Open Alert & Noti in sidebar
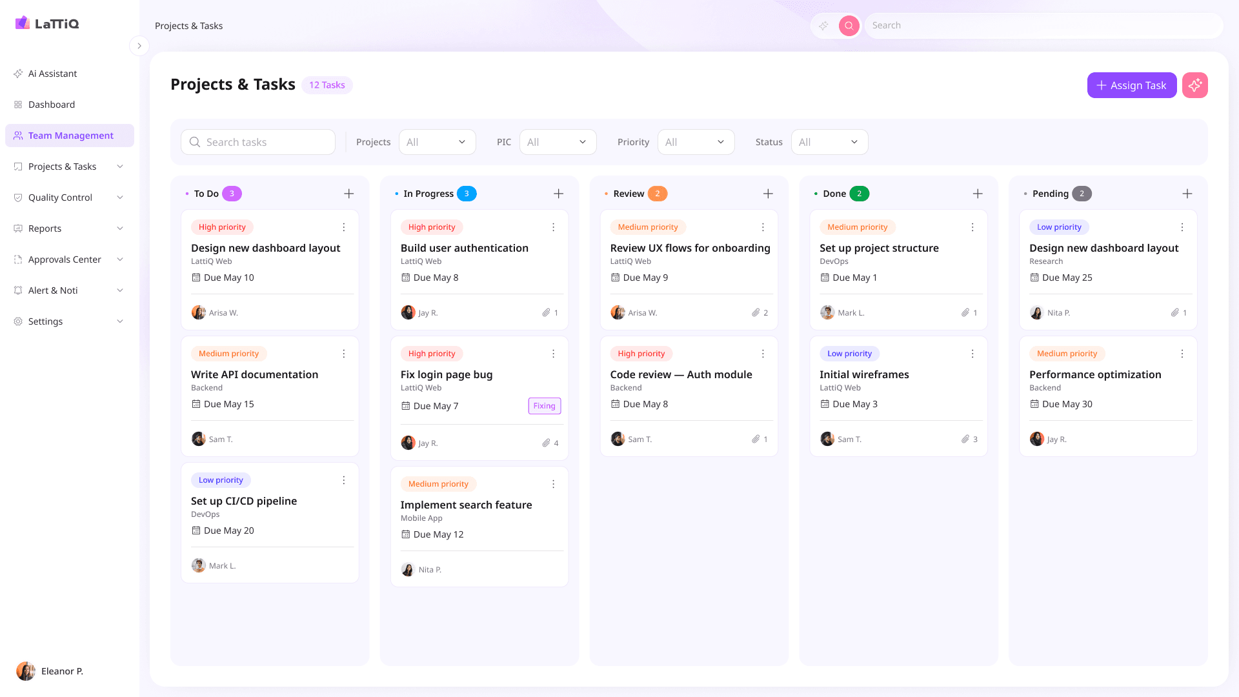This screenshot has height=697, width=1239. click(x=70, y=290)
